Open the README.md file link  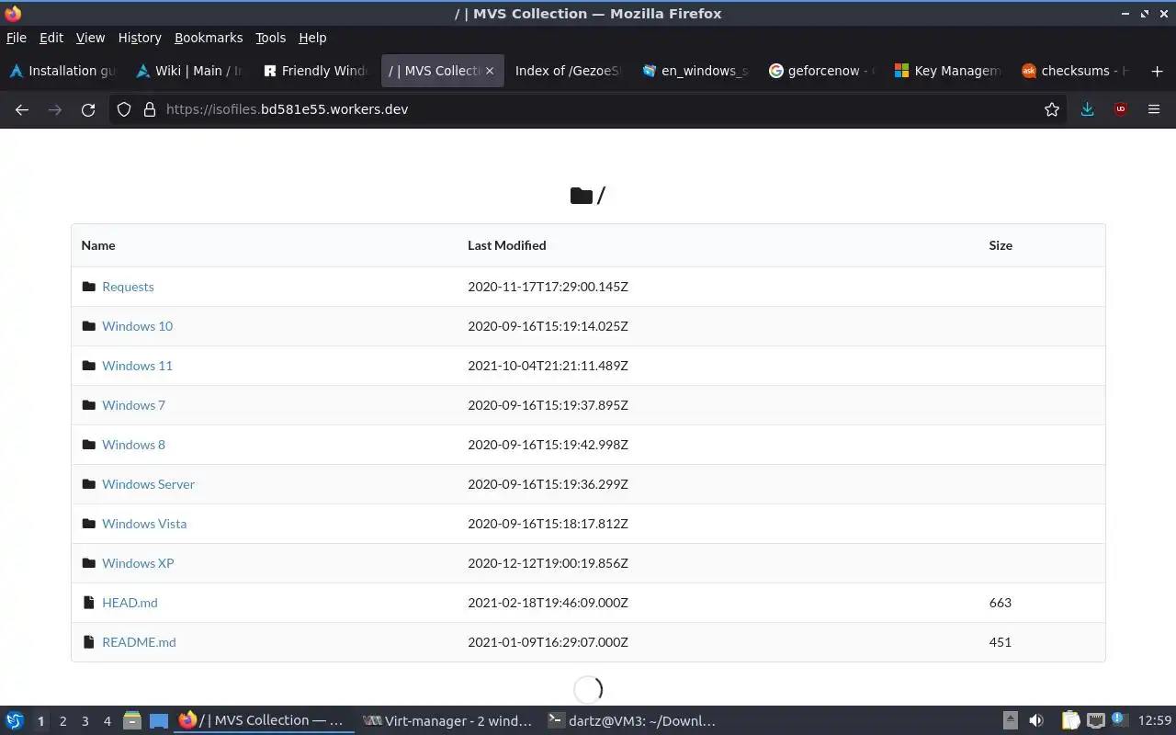coord(139,642)
